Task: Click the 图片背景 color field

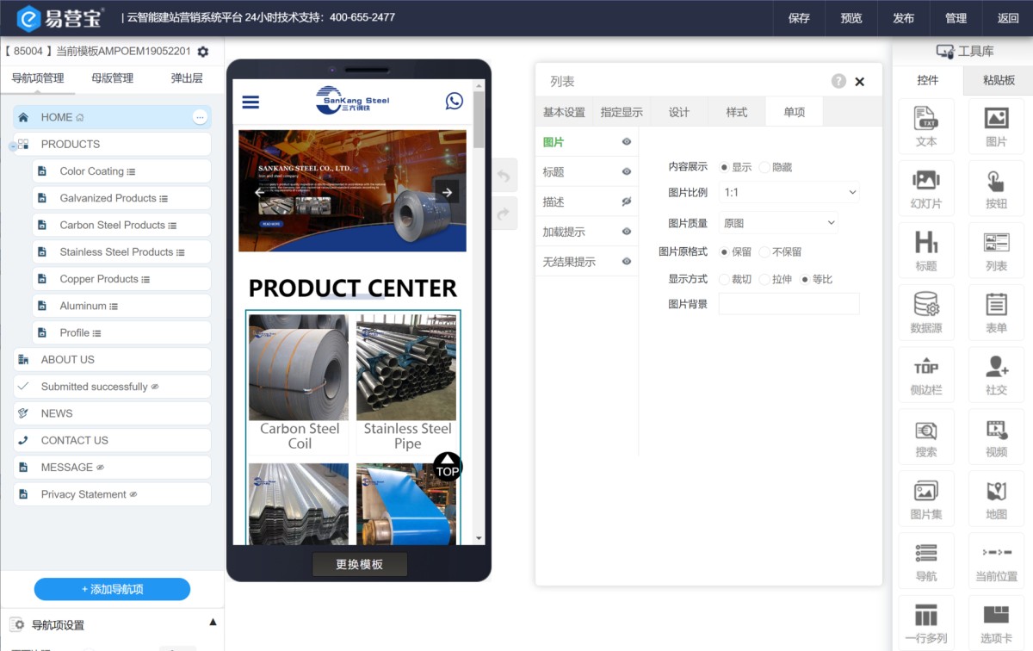Action: [x=789, y=304]
